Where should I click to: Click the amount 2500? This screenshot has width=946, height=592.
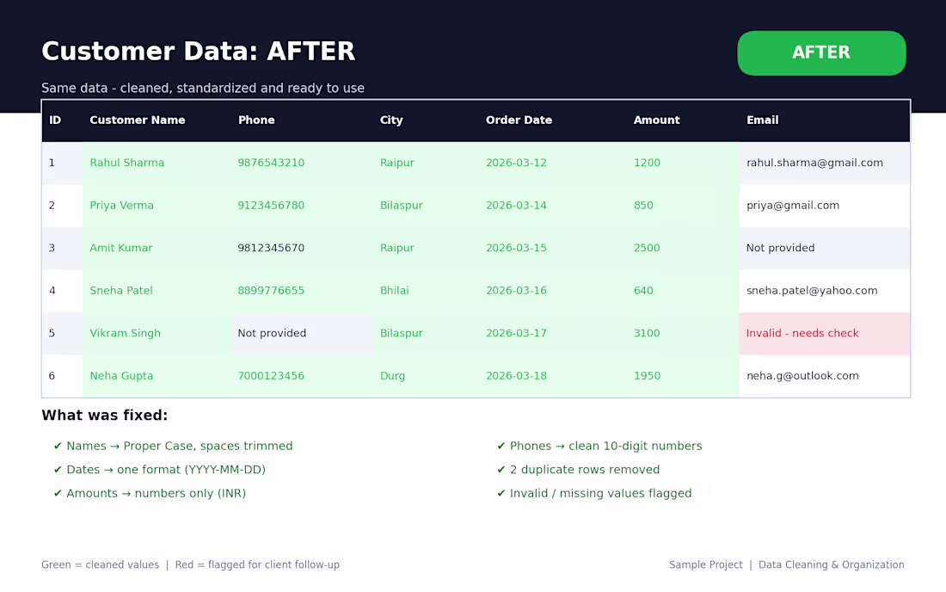[647, 248]
